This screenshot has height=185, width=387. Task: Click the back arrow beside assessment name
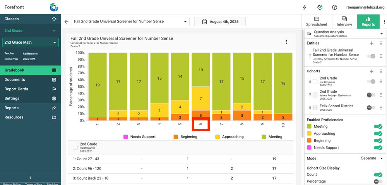(67, 22)
